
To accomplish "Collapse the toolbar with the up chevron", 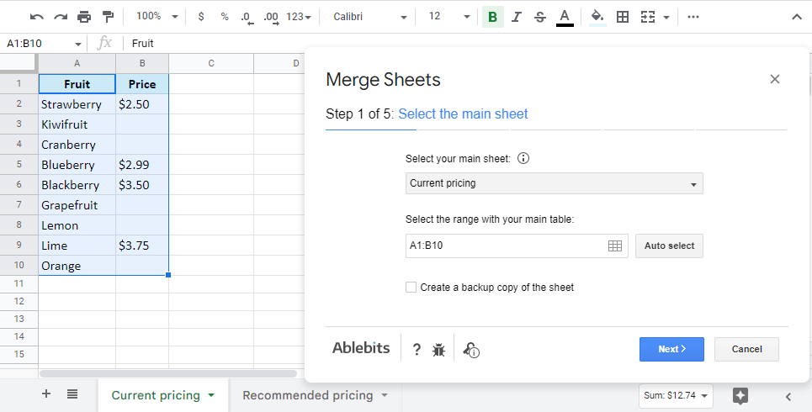I will pos(797,17).
